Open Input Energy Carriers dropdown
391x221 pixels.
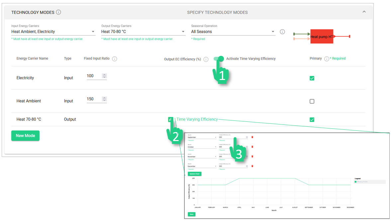(x=53, y=32)
